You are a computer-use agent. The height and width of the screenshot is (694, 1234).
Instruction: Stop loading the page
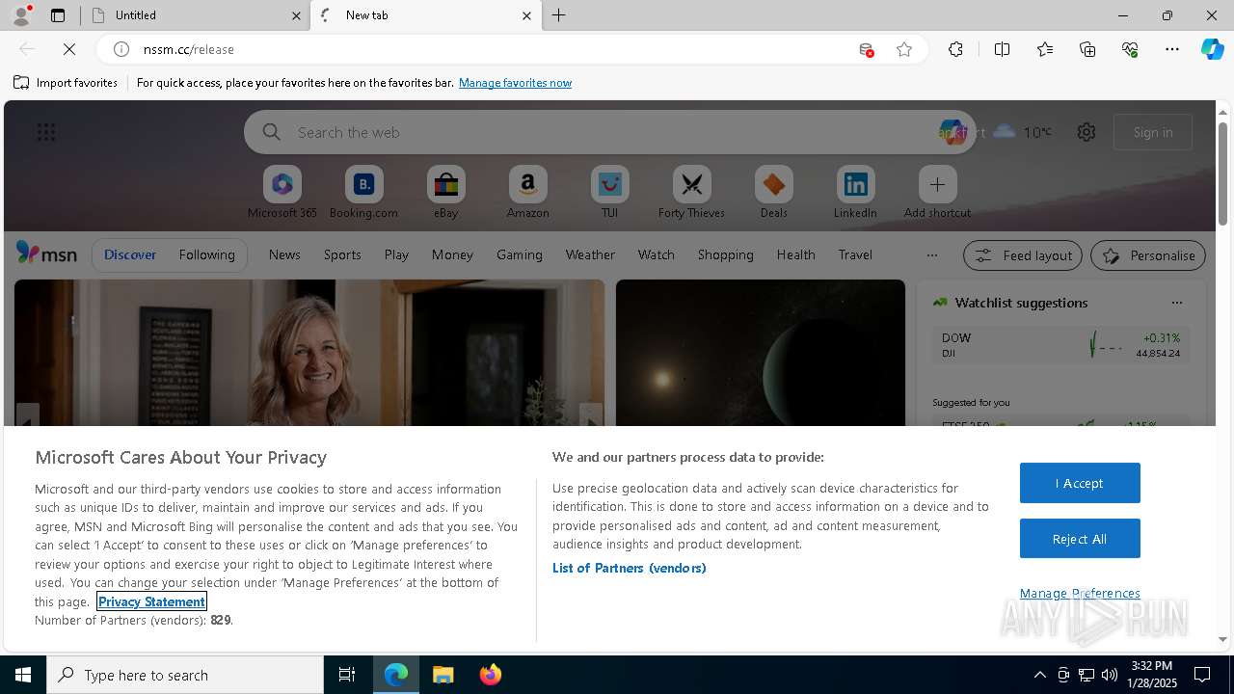coord(69,49)
